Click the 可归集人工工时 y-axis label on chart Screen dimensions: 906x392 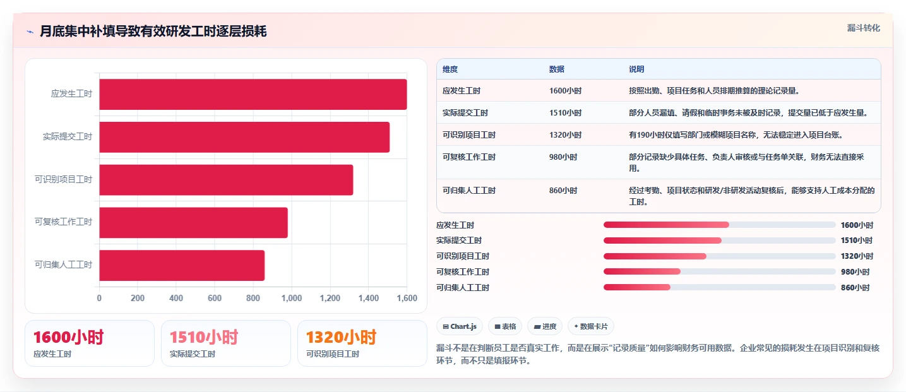click(63, 265)
